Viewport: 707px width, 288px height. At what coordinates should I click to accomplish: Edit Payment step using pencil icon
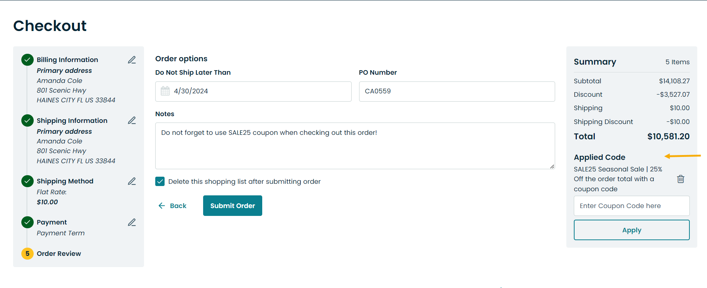132,222
